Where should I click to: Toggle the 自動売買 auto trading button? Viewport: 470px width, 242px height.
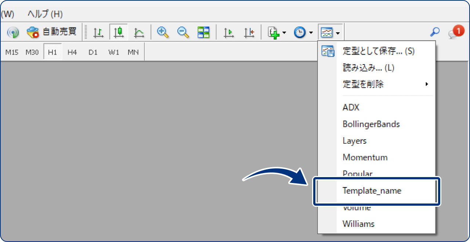click(51, 32)
